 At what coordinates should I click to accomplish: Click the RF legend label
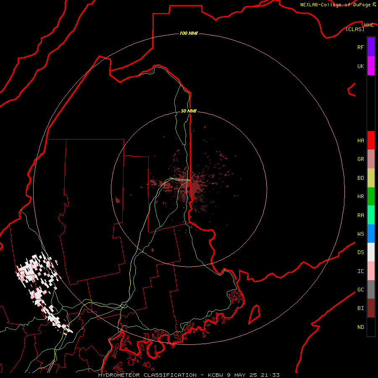pyautogui.click(x=360, y=47)
